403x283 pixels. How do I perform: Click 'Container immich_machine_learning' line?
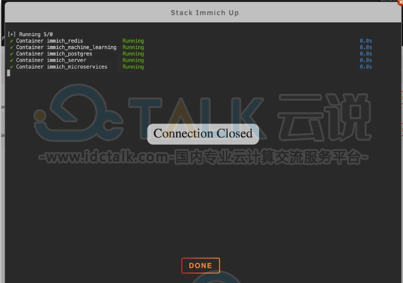pyautogui.click(x=66, y=47)
